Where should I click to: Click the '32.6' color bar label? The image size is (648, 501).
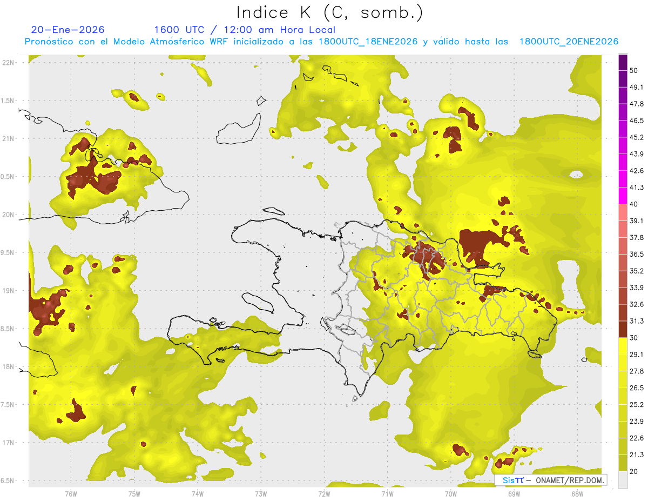637,304
